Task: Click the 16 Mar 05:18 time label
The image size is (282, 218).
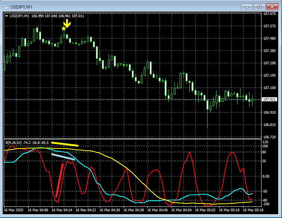Action: click(x=253, y=210)
